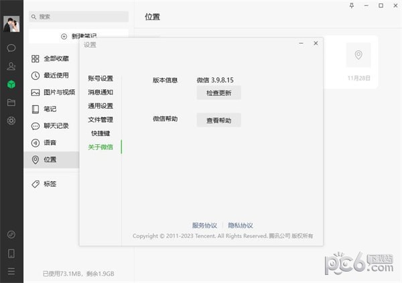
Task: Open 账号设置 tab in settings
Action: click(x=100, y=78)
